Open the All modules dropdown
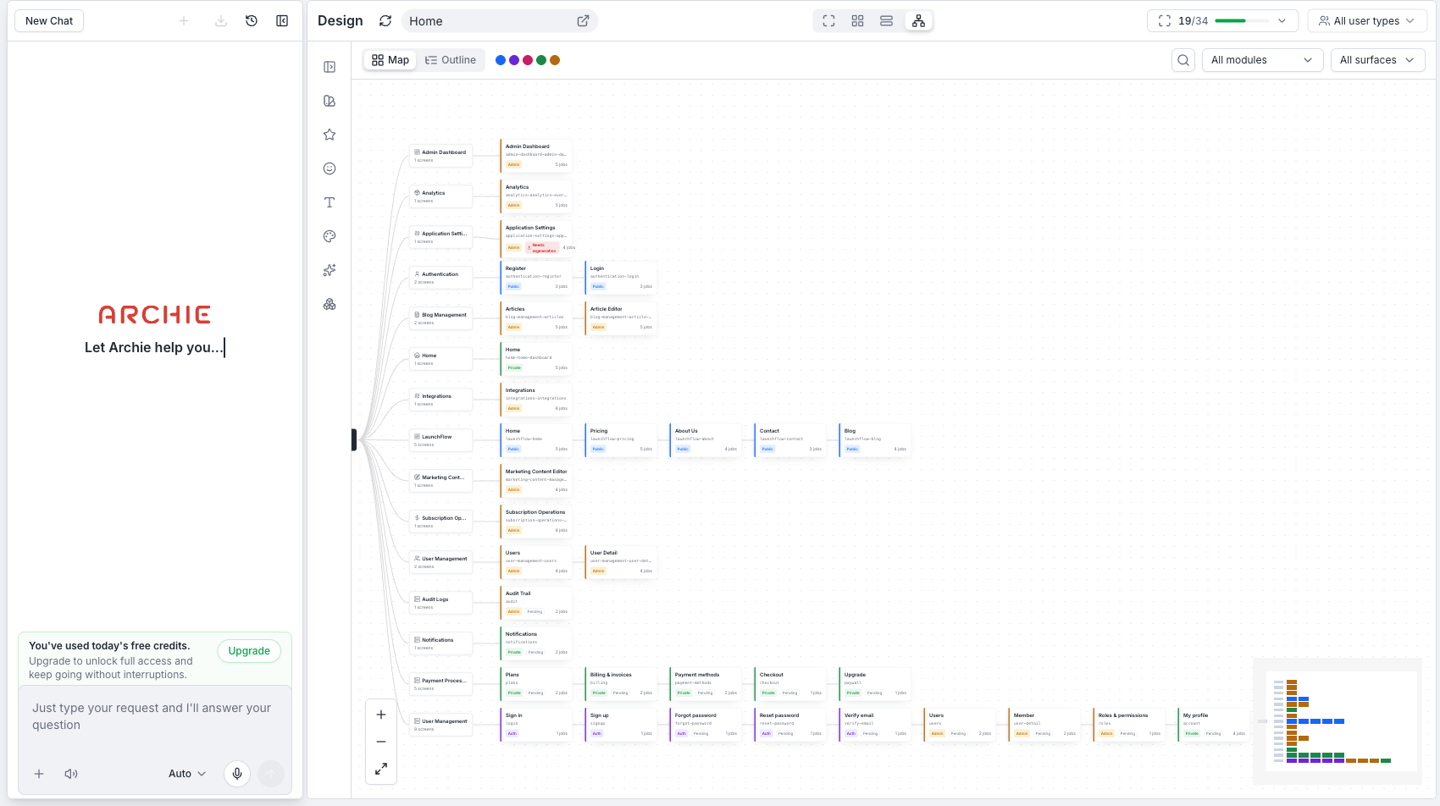 [x=1262, y=60]
